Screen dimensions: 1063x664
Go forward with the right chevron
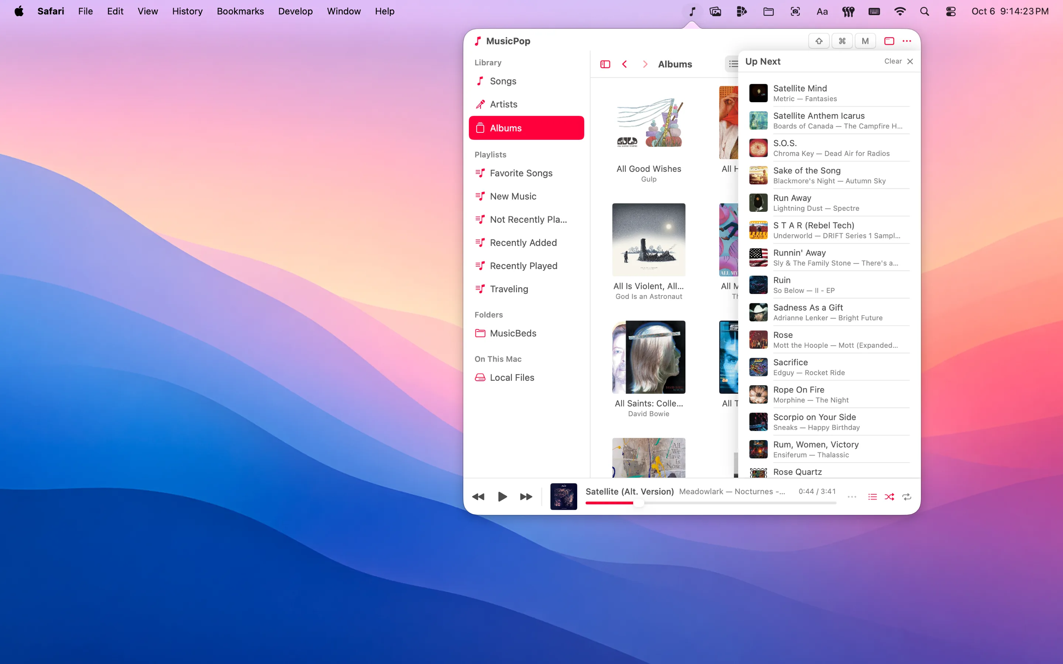pos(645,64)
